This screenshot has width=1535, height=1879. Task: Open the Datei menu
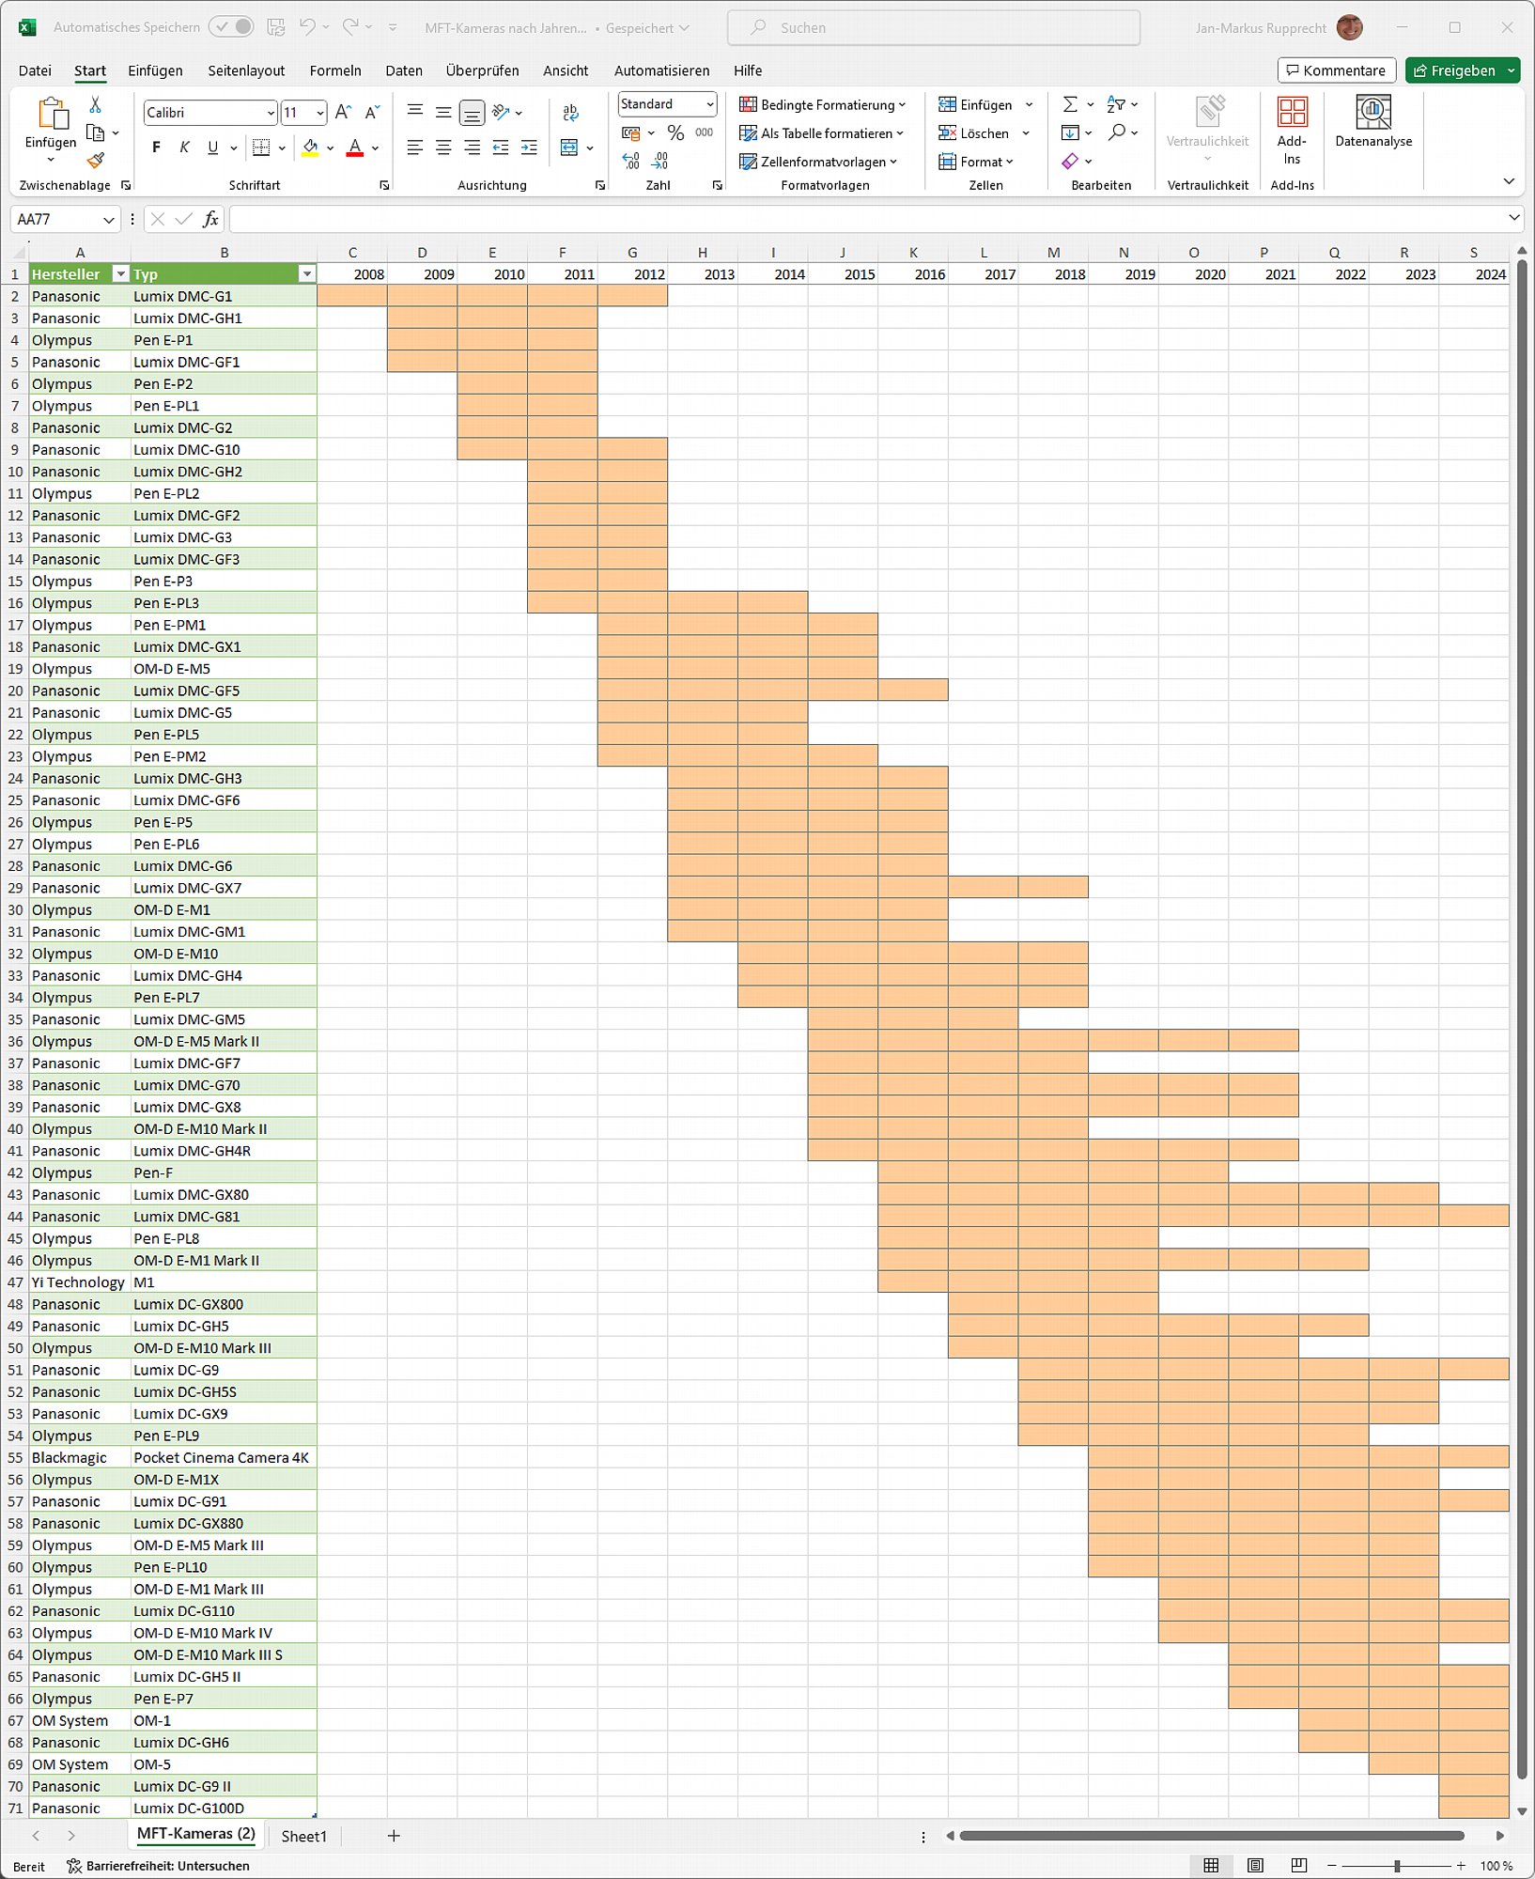click(35, 70)
